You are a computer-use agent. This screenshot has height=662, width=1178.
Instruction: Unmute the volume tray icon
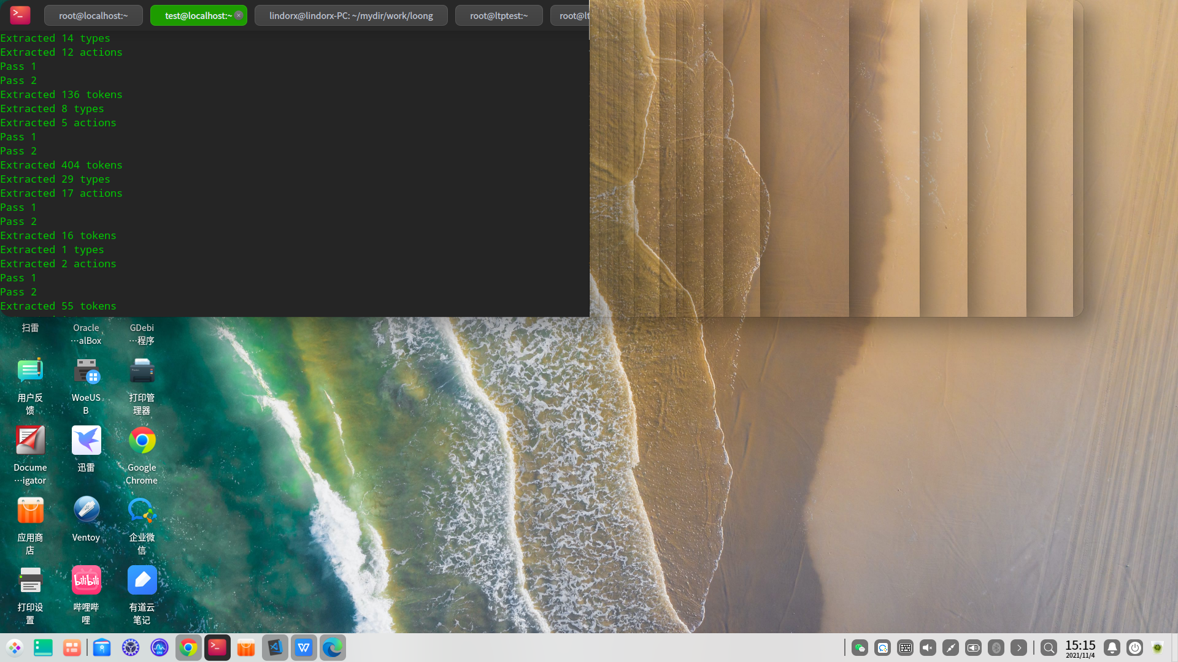coord(928,647)
